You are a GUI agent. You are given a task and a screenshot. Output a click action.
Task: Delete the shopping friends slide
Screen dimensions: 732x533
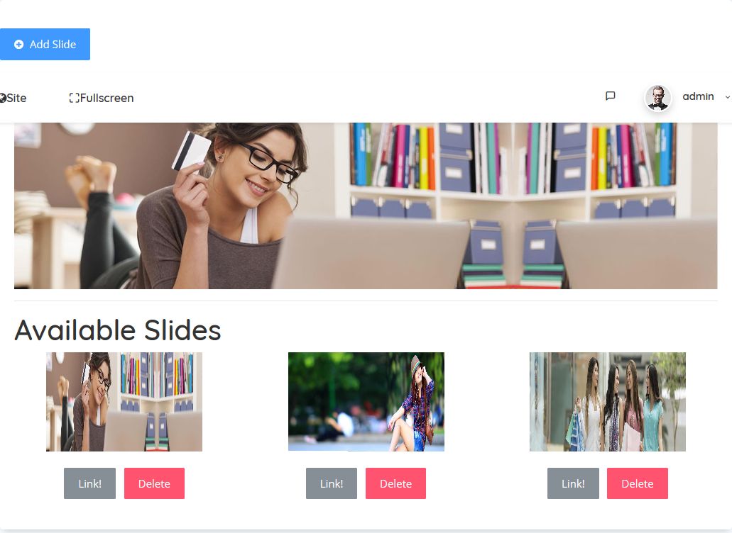[x=638, y=483]
